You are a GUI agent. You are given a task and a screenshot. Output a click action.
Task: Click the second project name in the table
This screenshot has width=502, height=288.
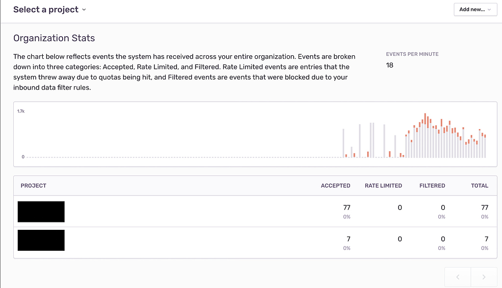pyautogui.click(x=41, y=240)
